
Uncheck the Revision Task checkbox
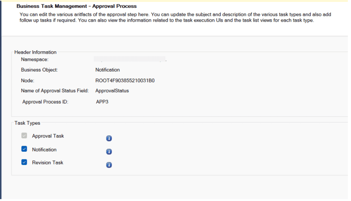coord(24,162)
